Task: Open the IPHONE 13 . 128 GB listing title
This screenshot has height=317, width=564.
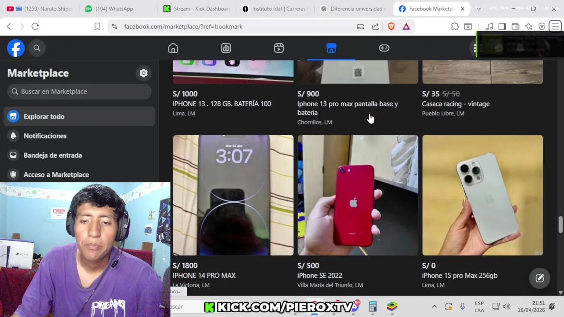Action: (222, 104)
